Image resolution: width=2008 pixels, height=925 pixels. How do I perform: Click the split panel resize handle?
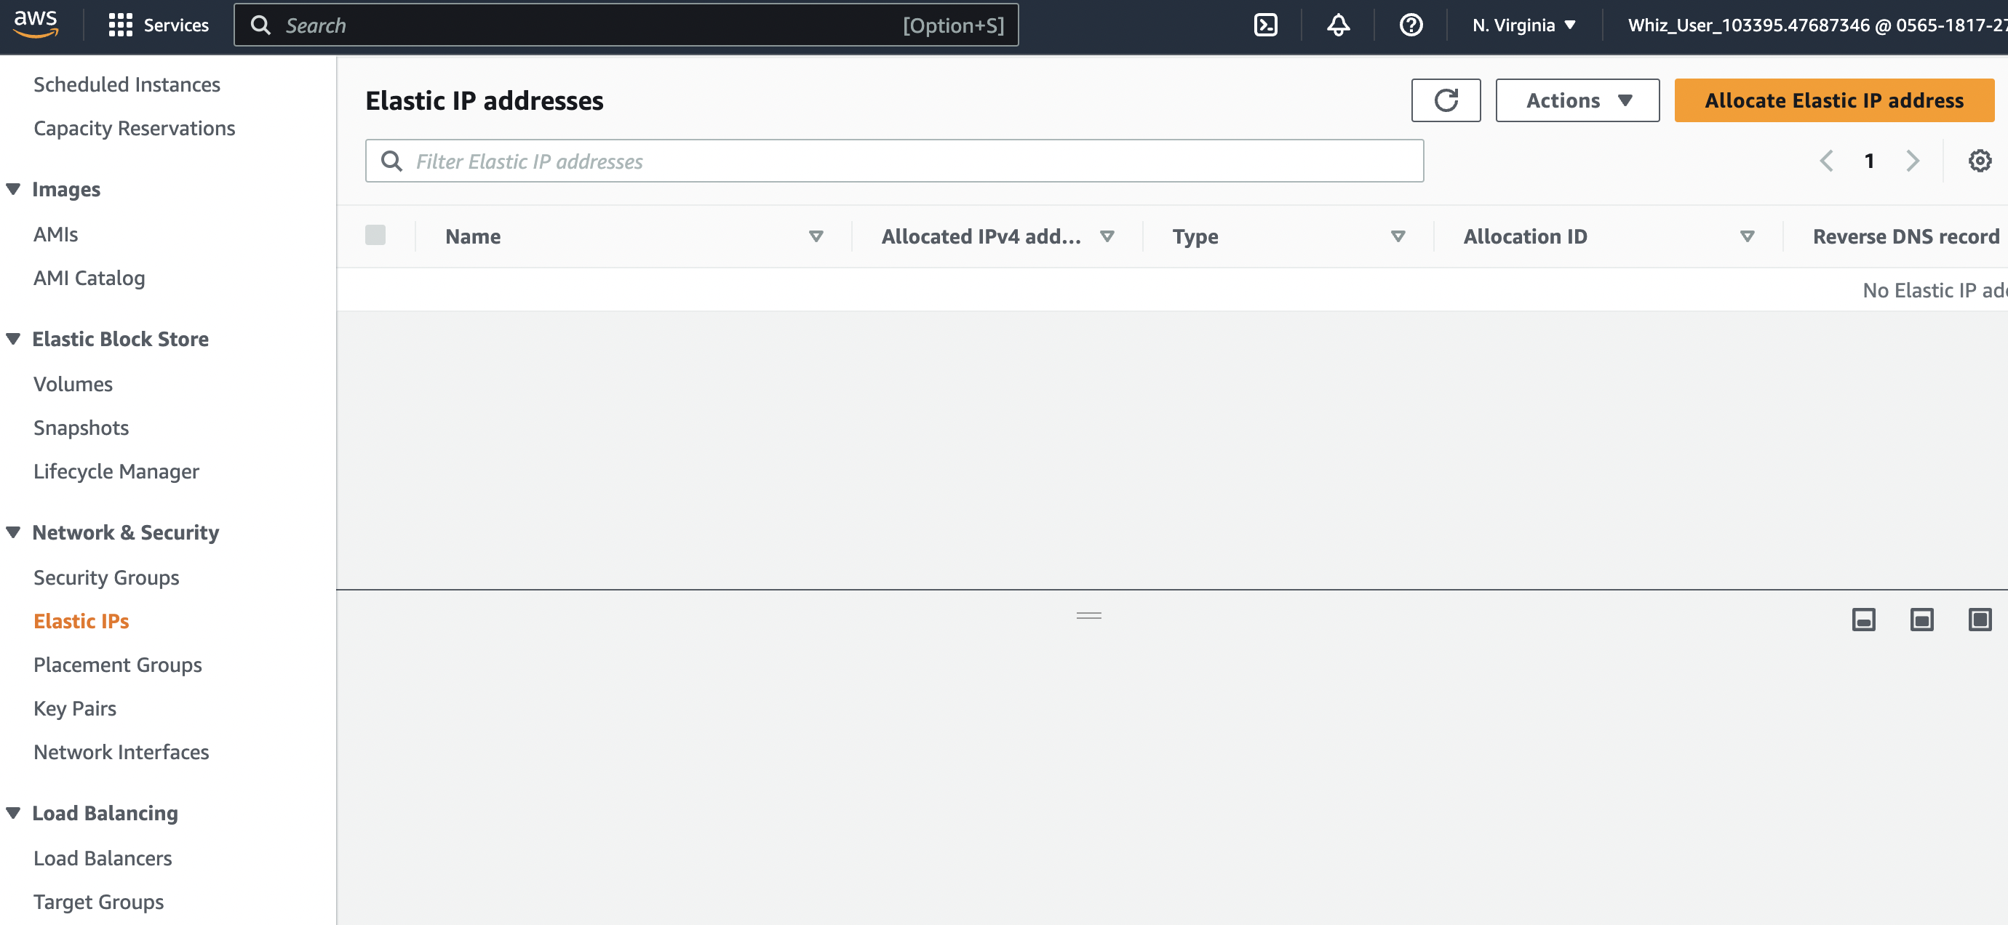[1088, 616]
